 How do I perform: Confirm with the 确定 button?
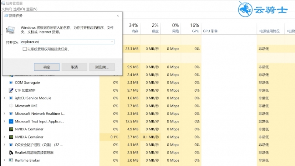coord(47,67)
